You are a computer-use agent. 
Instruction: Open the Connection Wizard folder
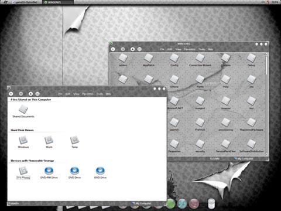(200, 60)
